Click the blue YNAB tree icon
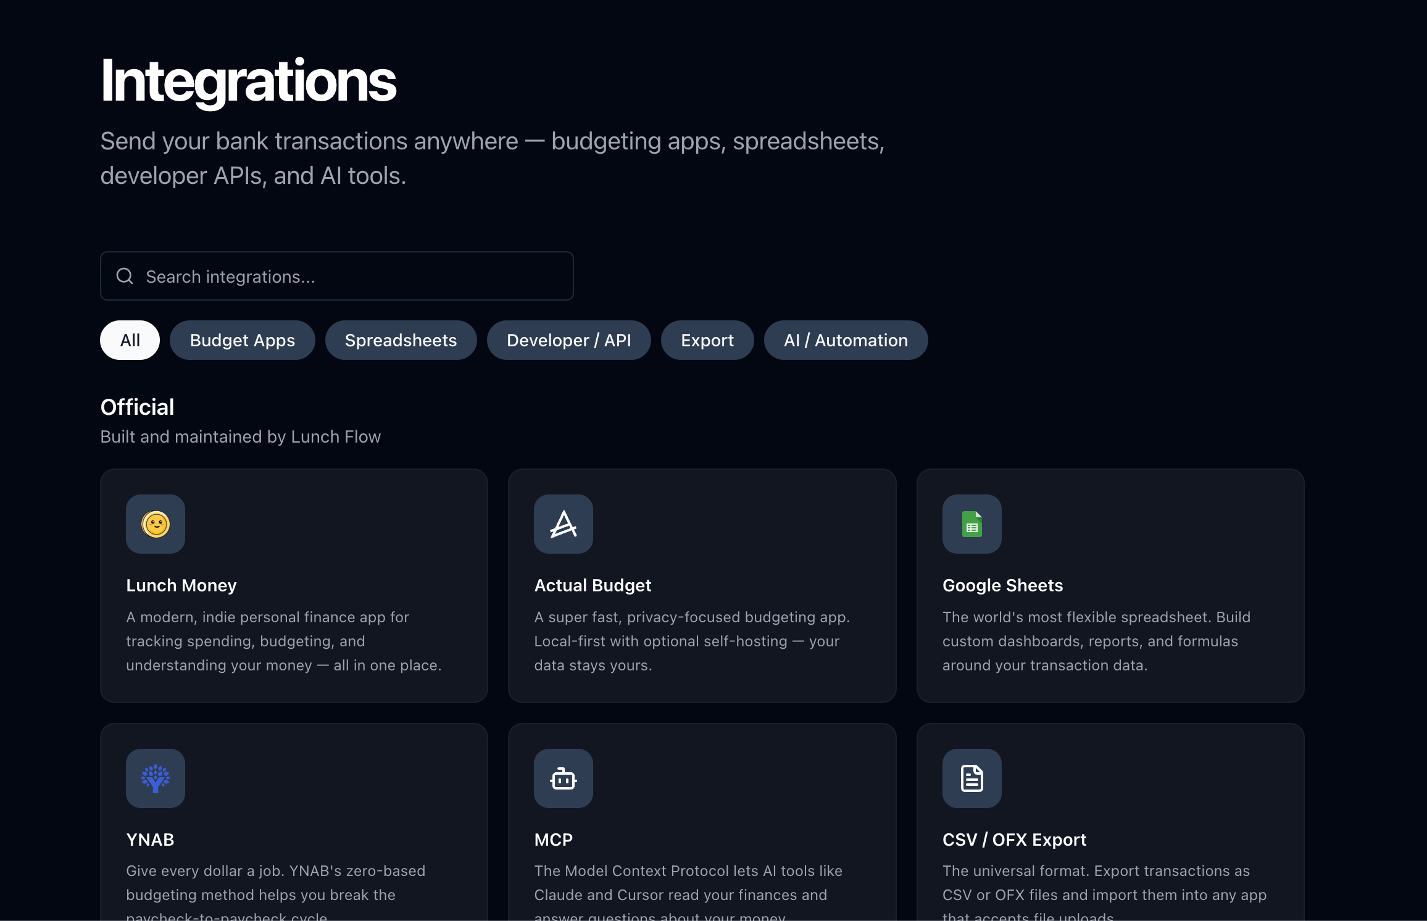The height and width of the screenshot is (921, 1427). (156, 778)
